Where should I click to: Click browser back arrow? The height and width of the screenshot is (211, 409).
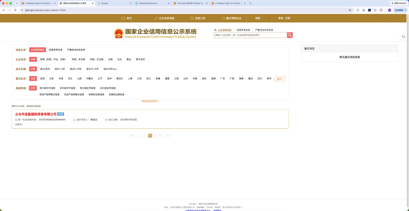(4, 10)
